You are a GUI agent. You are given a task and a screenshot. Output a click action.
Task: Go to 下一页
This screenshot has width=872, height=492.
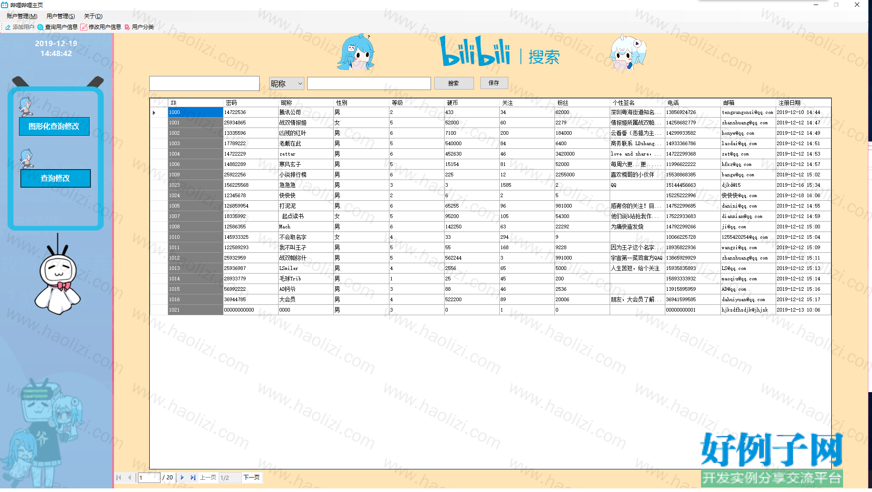pos(251,478)
